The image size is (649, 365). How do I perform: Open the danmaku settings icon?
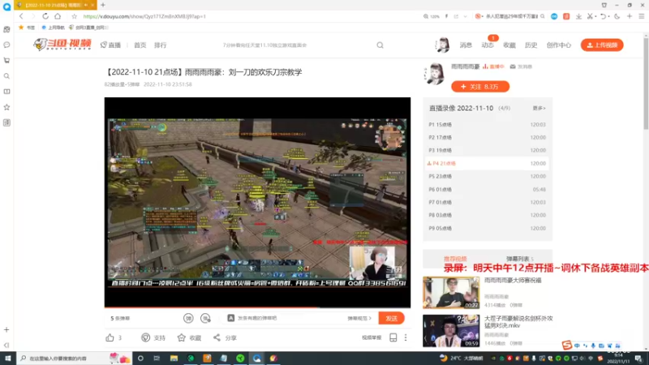(205, 318)
